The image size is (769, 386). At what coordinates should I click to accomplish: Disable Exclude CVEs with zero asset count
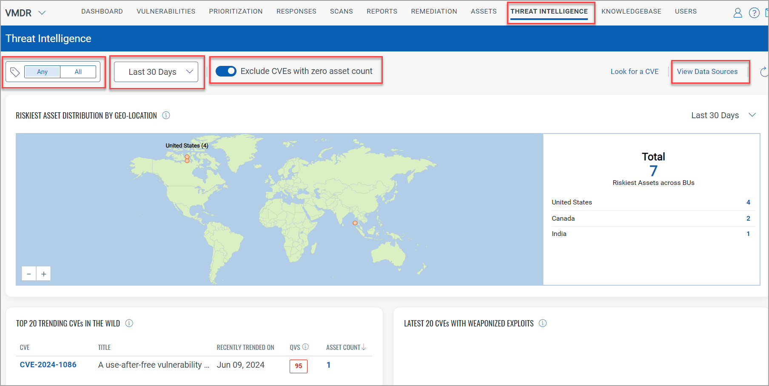(x=226, y=71)
